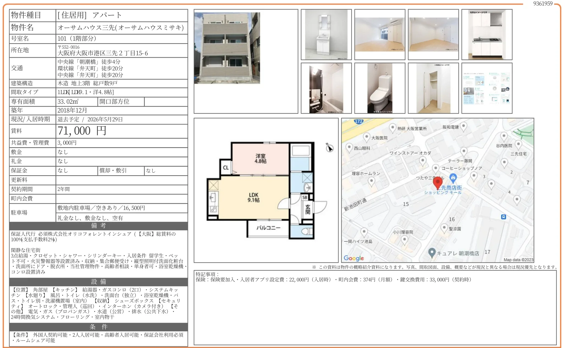Click the 172 route shield on map
Image resolution: width=565 pixels, height=348 pixels.
point(359,121)
